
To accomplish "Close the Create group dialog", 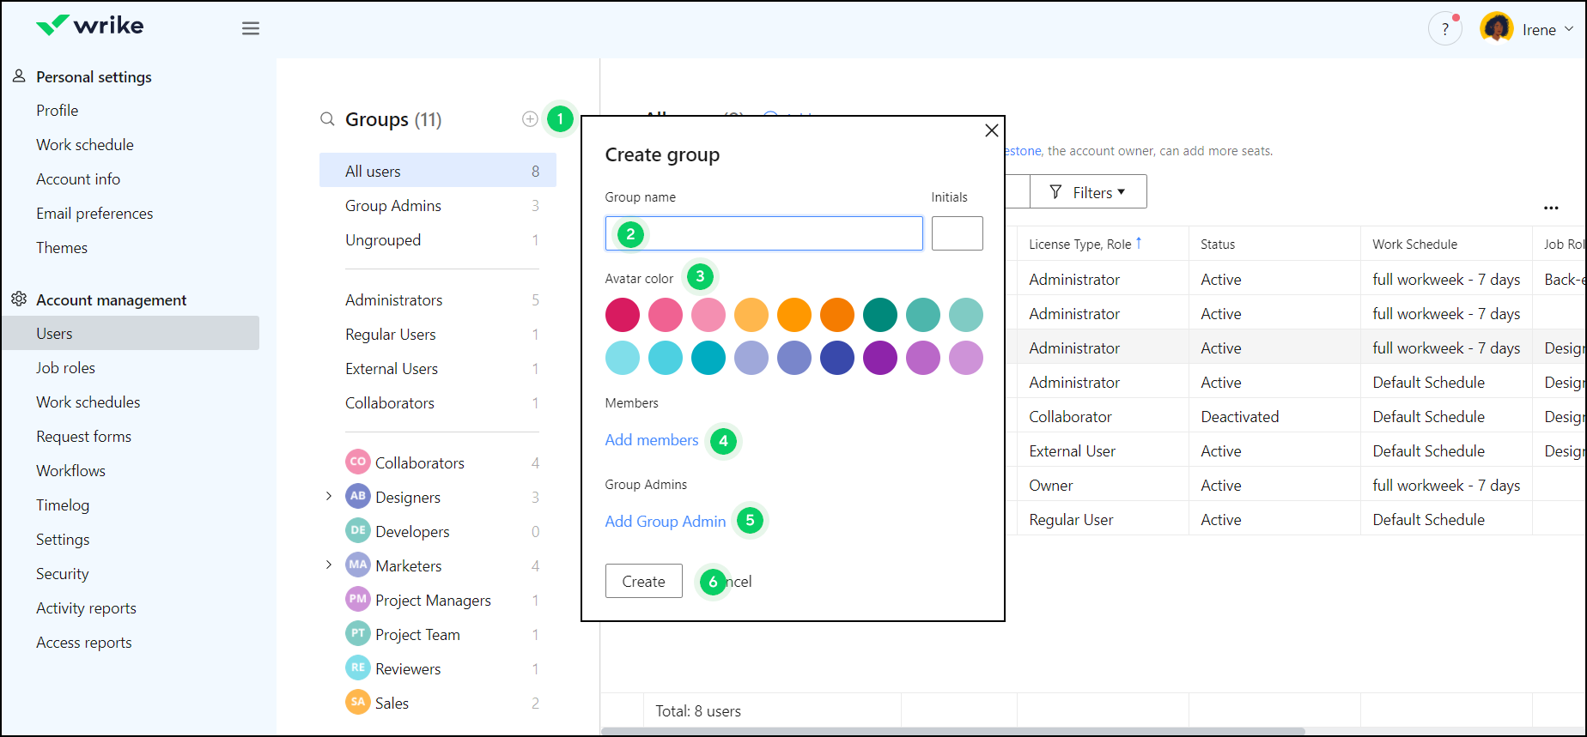I will 991,130.
